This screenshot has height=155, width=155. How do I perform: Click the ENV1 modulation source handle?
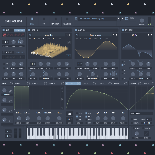[x=28, y=83]
